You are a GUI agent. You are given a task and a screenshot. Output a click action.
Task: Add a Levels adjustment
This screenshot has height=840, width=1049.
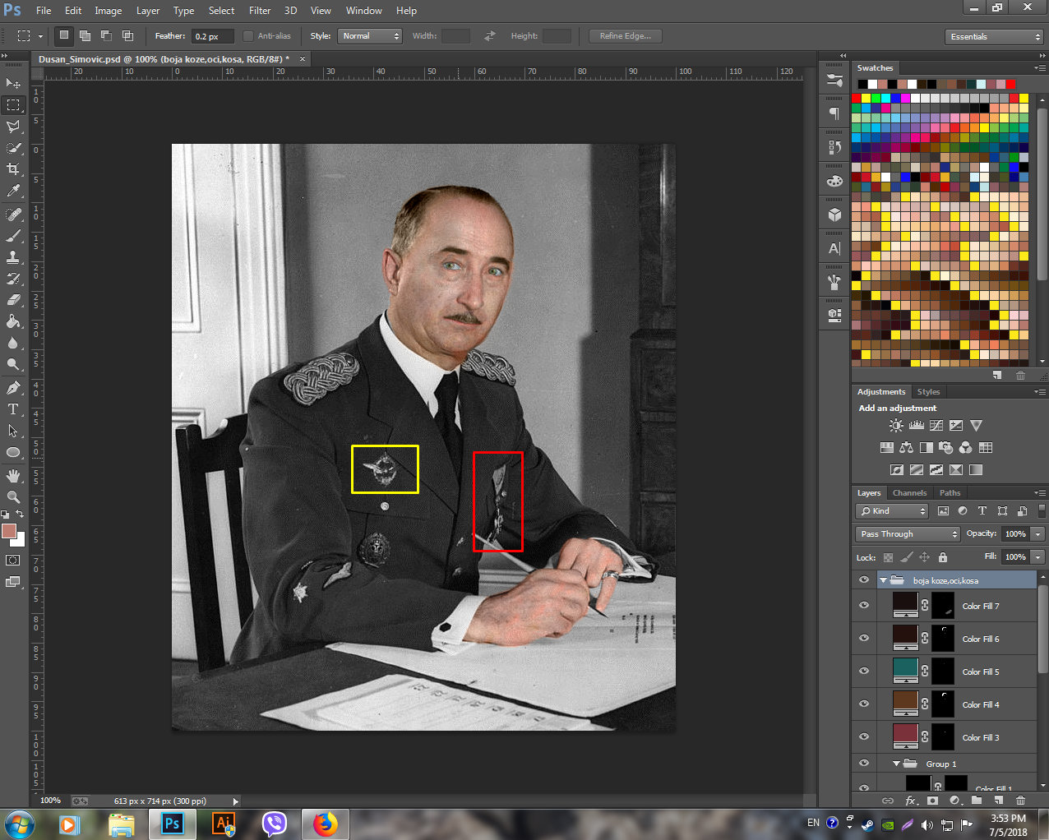coord(917,426)
